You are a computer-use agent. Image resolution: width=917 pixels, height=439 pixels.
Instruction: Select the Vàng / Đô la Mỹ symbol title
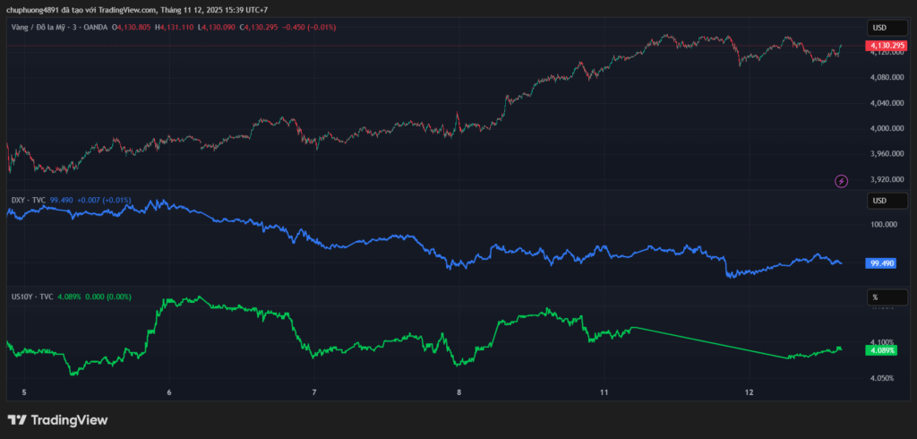tap(45, 28)
